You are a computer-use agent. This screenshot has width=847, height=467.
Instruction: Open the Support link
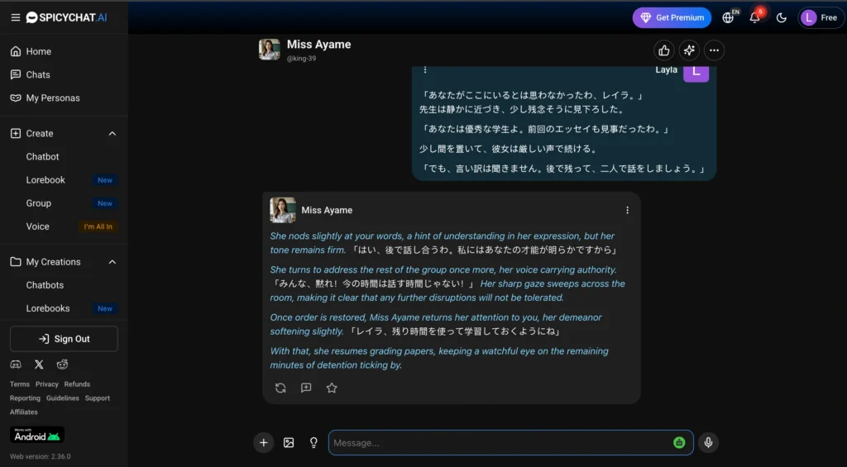click(98, 398)
